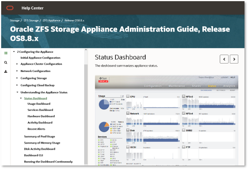
Task: Open the table of contents icon
Action: tap(6, 53)
